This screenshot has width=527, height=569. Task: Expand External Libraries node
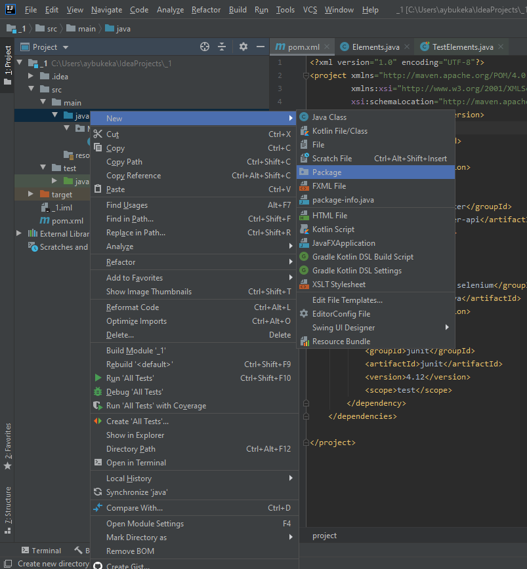click(19, 233)
